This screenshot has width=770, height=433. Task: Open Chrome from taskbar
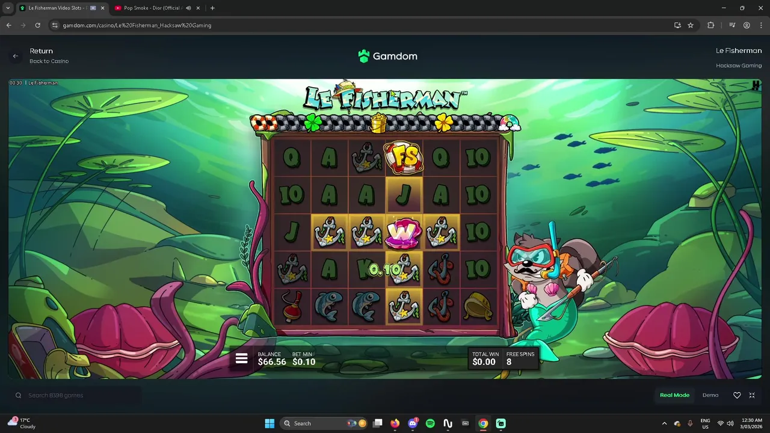tap(483, 423)
